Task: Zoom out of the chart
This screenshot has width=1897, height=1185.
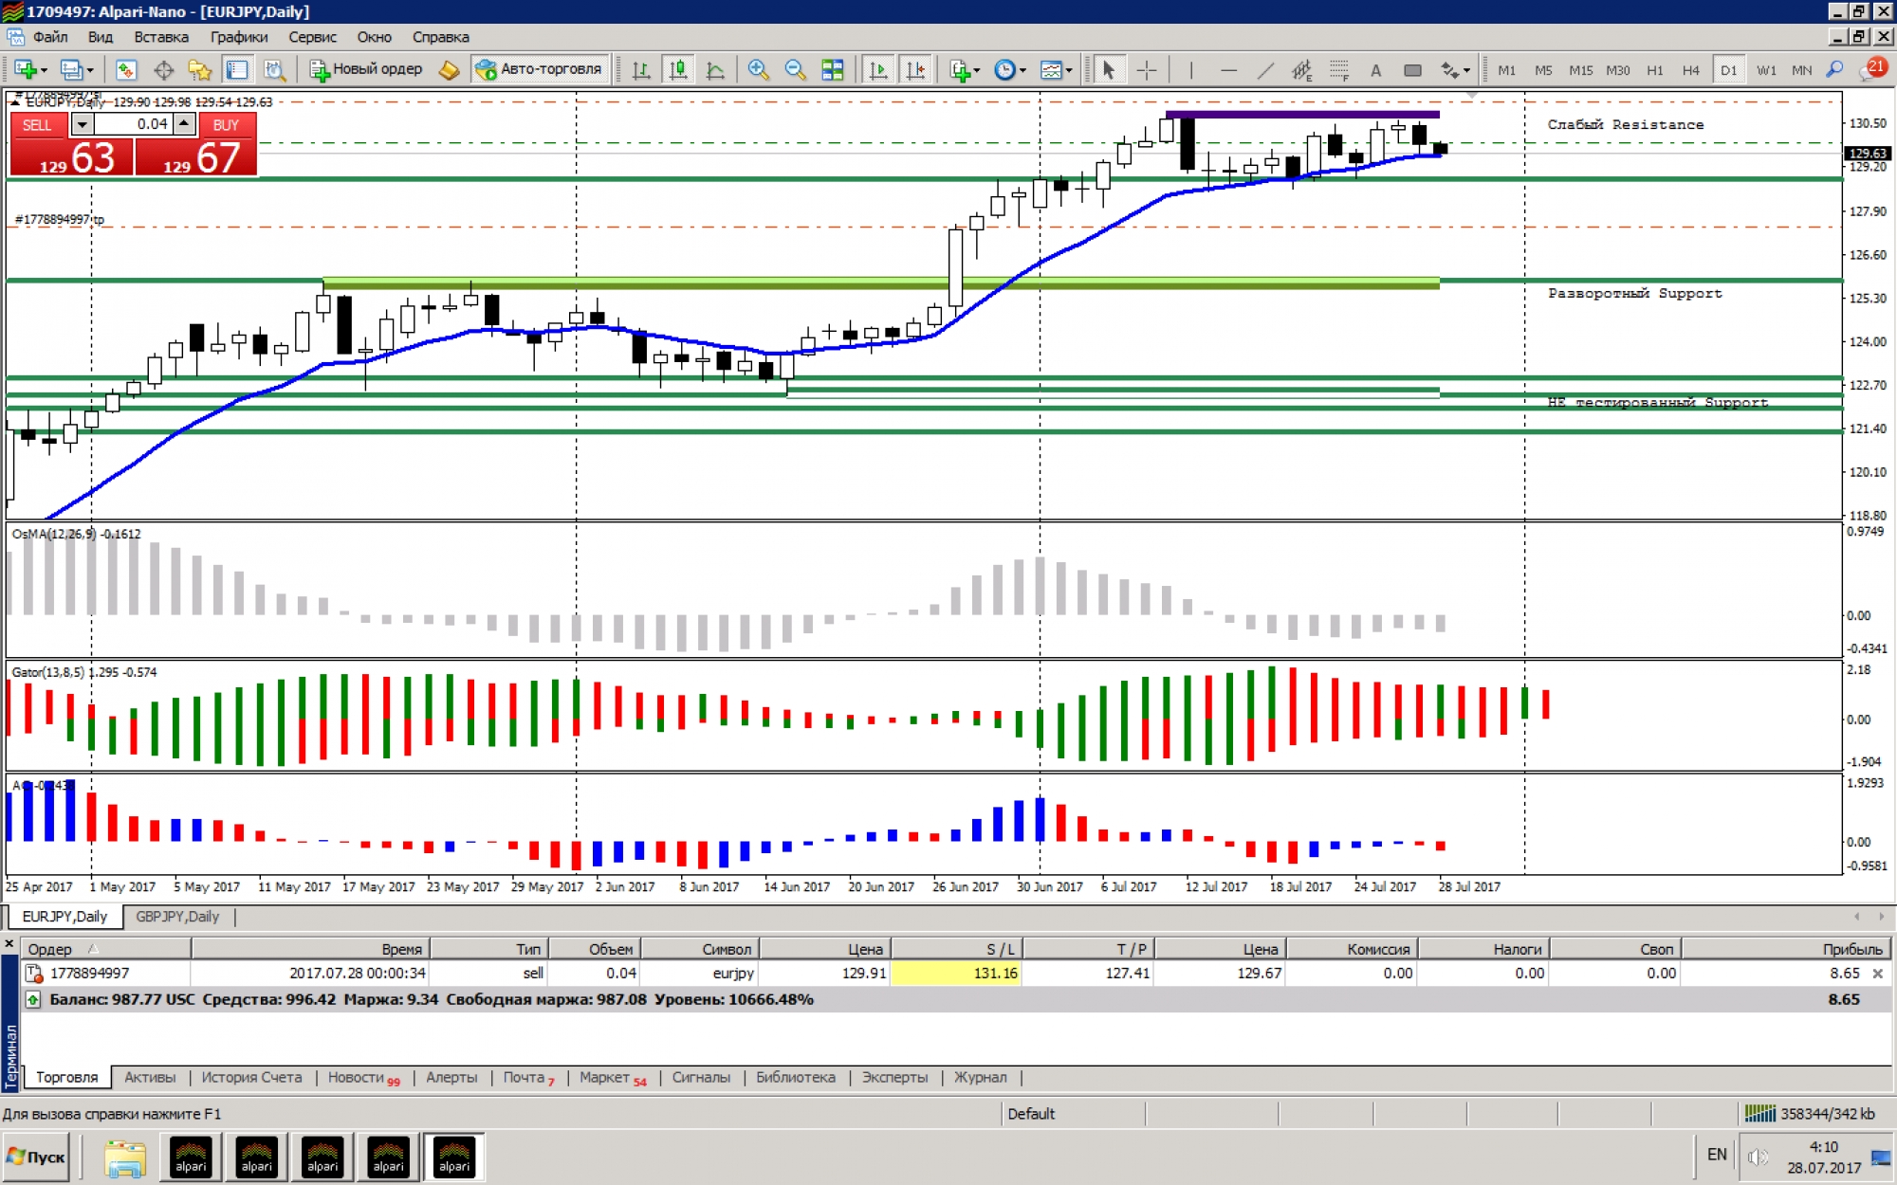Action: (x=795, y=70)
